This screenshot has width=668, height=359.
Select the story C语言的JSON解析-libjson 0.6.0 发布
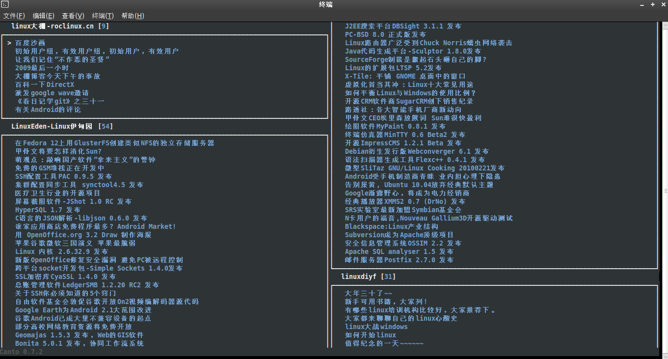[81, 219]
